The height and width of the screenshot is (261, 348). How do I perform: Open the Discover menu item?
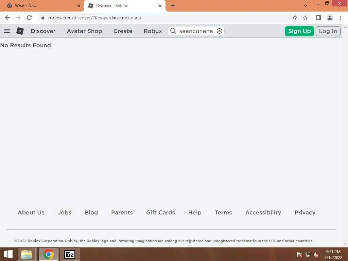pos(43,31)
